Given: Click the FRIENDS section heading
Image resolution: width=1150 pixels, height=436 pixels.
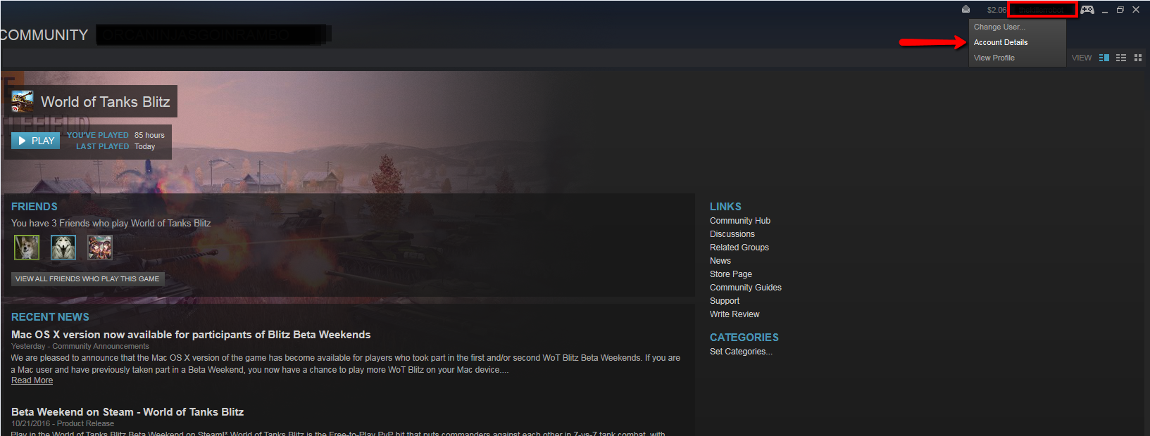Looking at the screenshot, I should pyautogui.click(x=35, y=207).
